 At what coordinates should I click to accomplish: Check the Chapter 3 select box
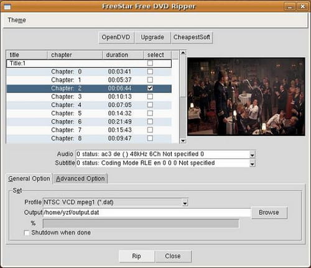(x=150, y=97)
